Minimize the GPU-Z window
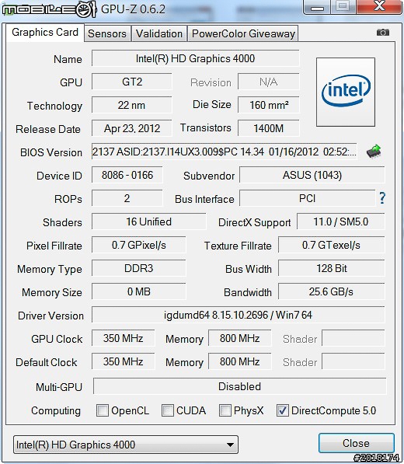404x464 pixels. pyautogui.click(x=317, y=8)
